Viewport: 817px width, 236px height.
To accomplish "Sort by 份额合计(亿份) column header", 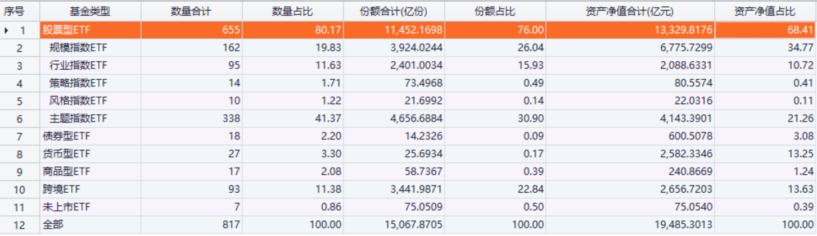I will click(394, 11).
